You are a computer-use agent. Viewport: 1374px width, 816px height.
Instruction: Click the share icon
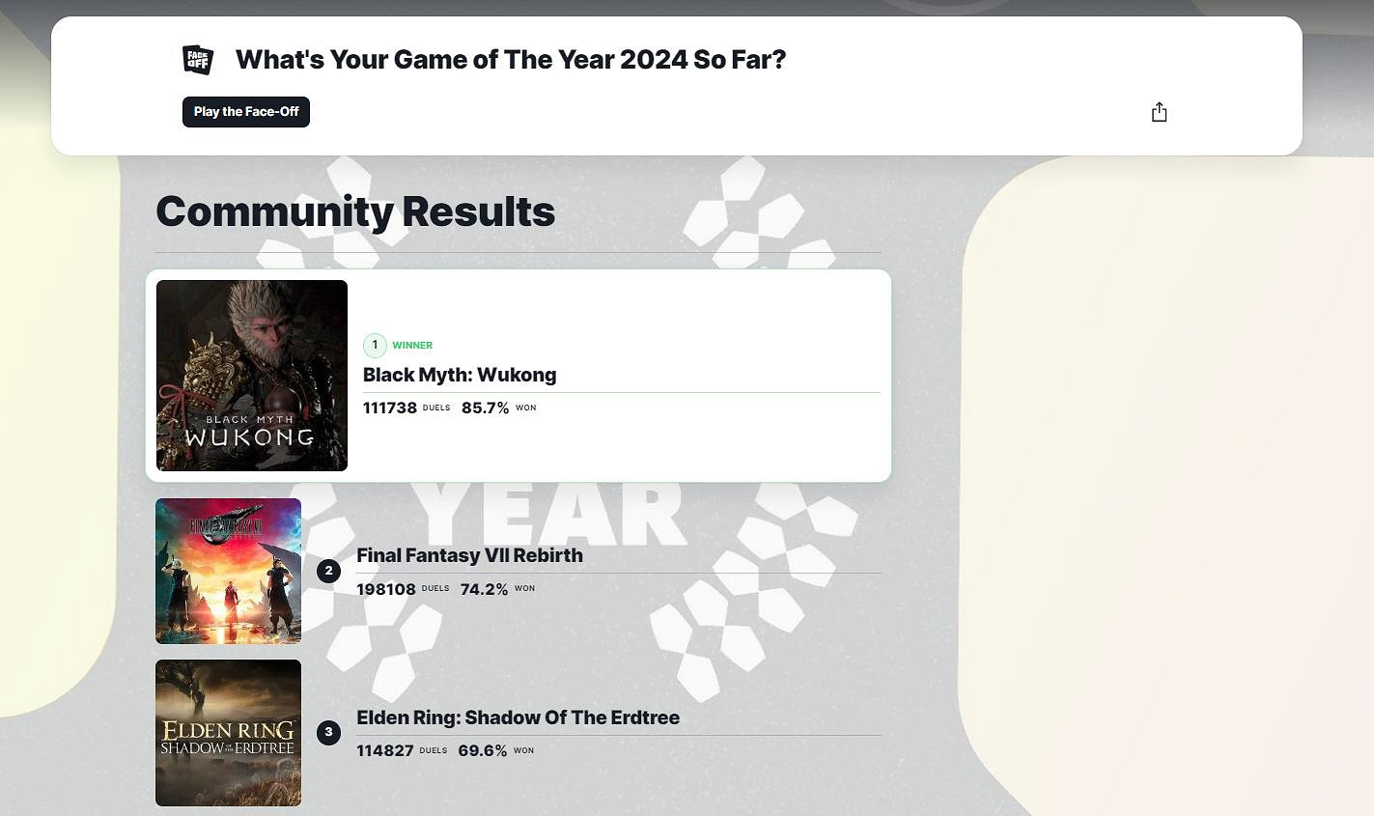1159,113
